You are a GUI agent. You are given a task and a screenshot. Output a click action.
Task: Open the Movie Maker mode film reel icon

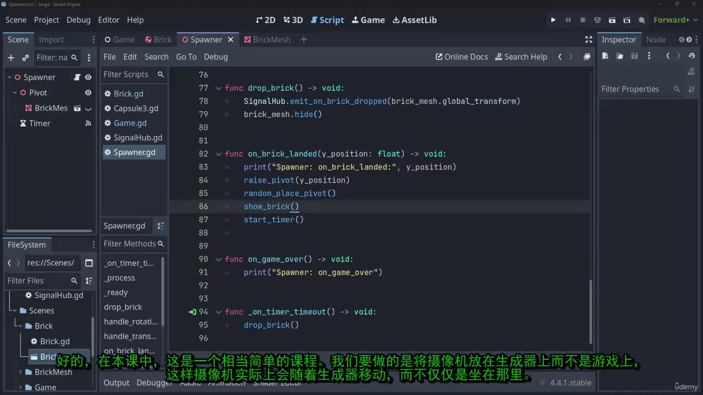click(x=641, y=20)
